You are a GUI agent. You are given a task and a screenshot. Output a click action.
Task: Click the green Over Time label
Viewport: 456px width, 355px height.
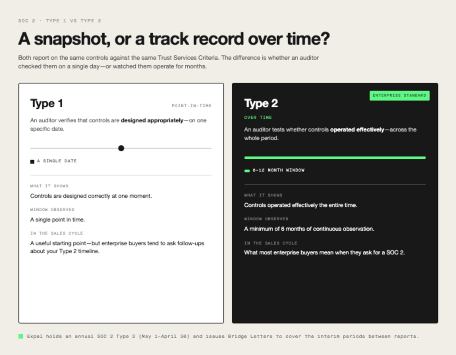click(258, 118)
